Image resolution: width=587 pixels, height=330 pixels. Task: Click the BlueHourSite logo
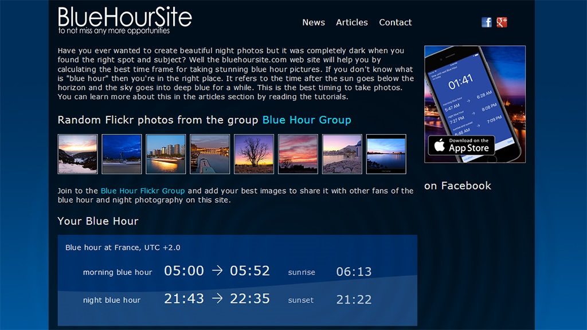tap(125, 20)
